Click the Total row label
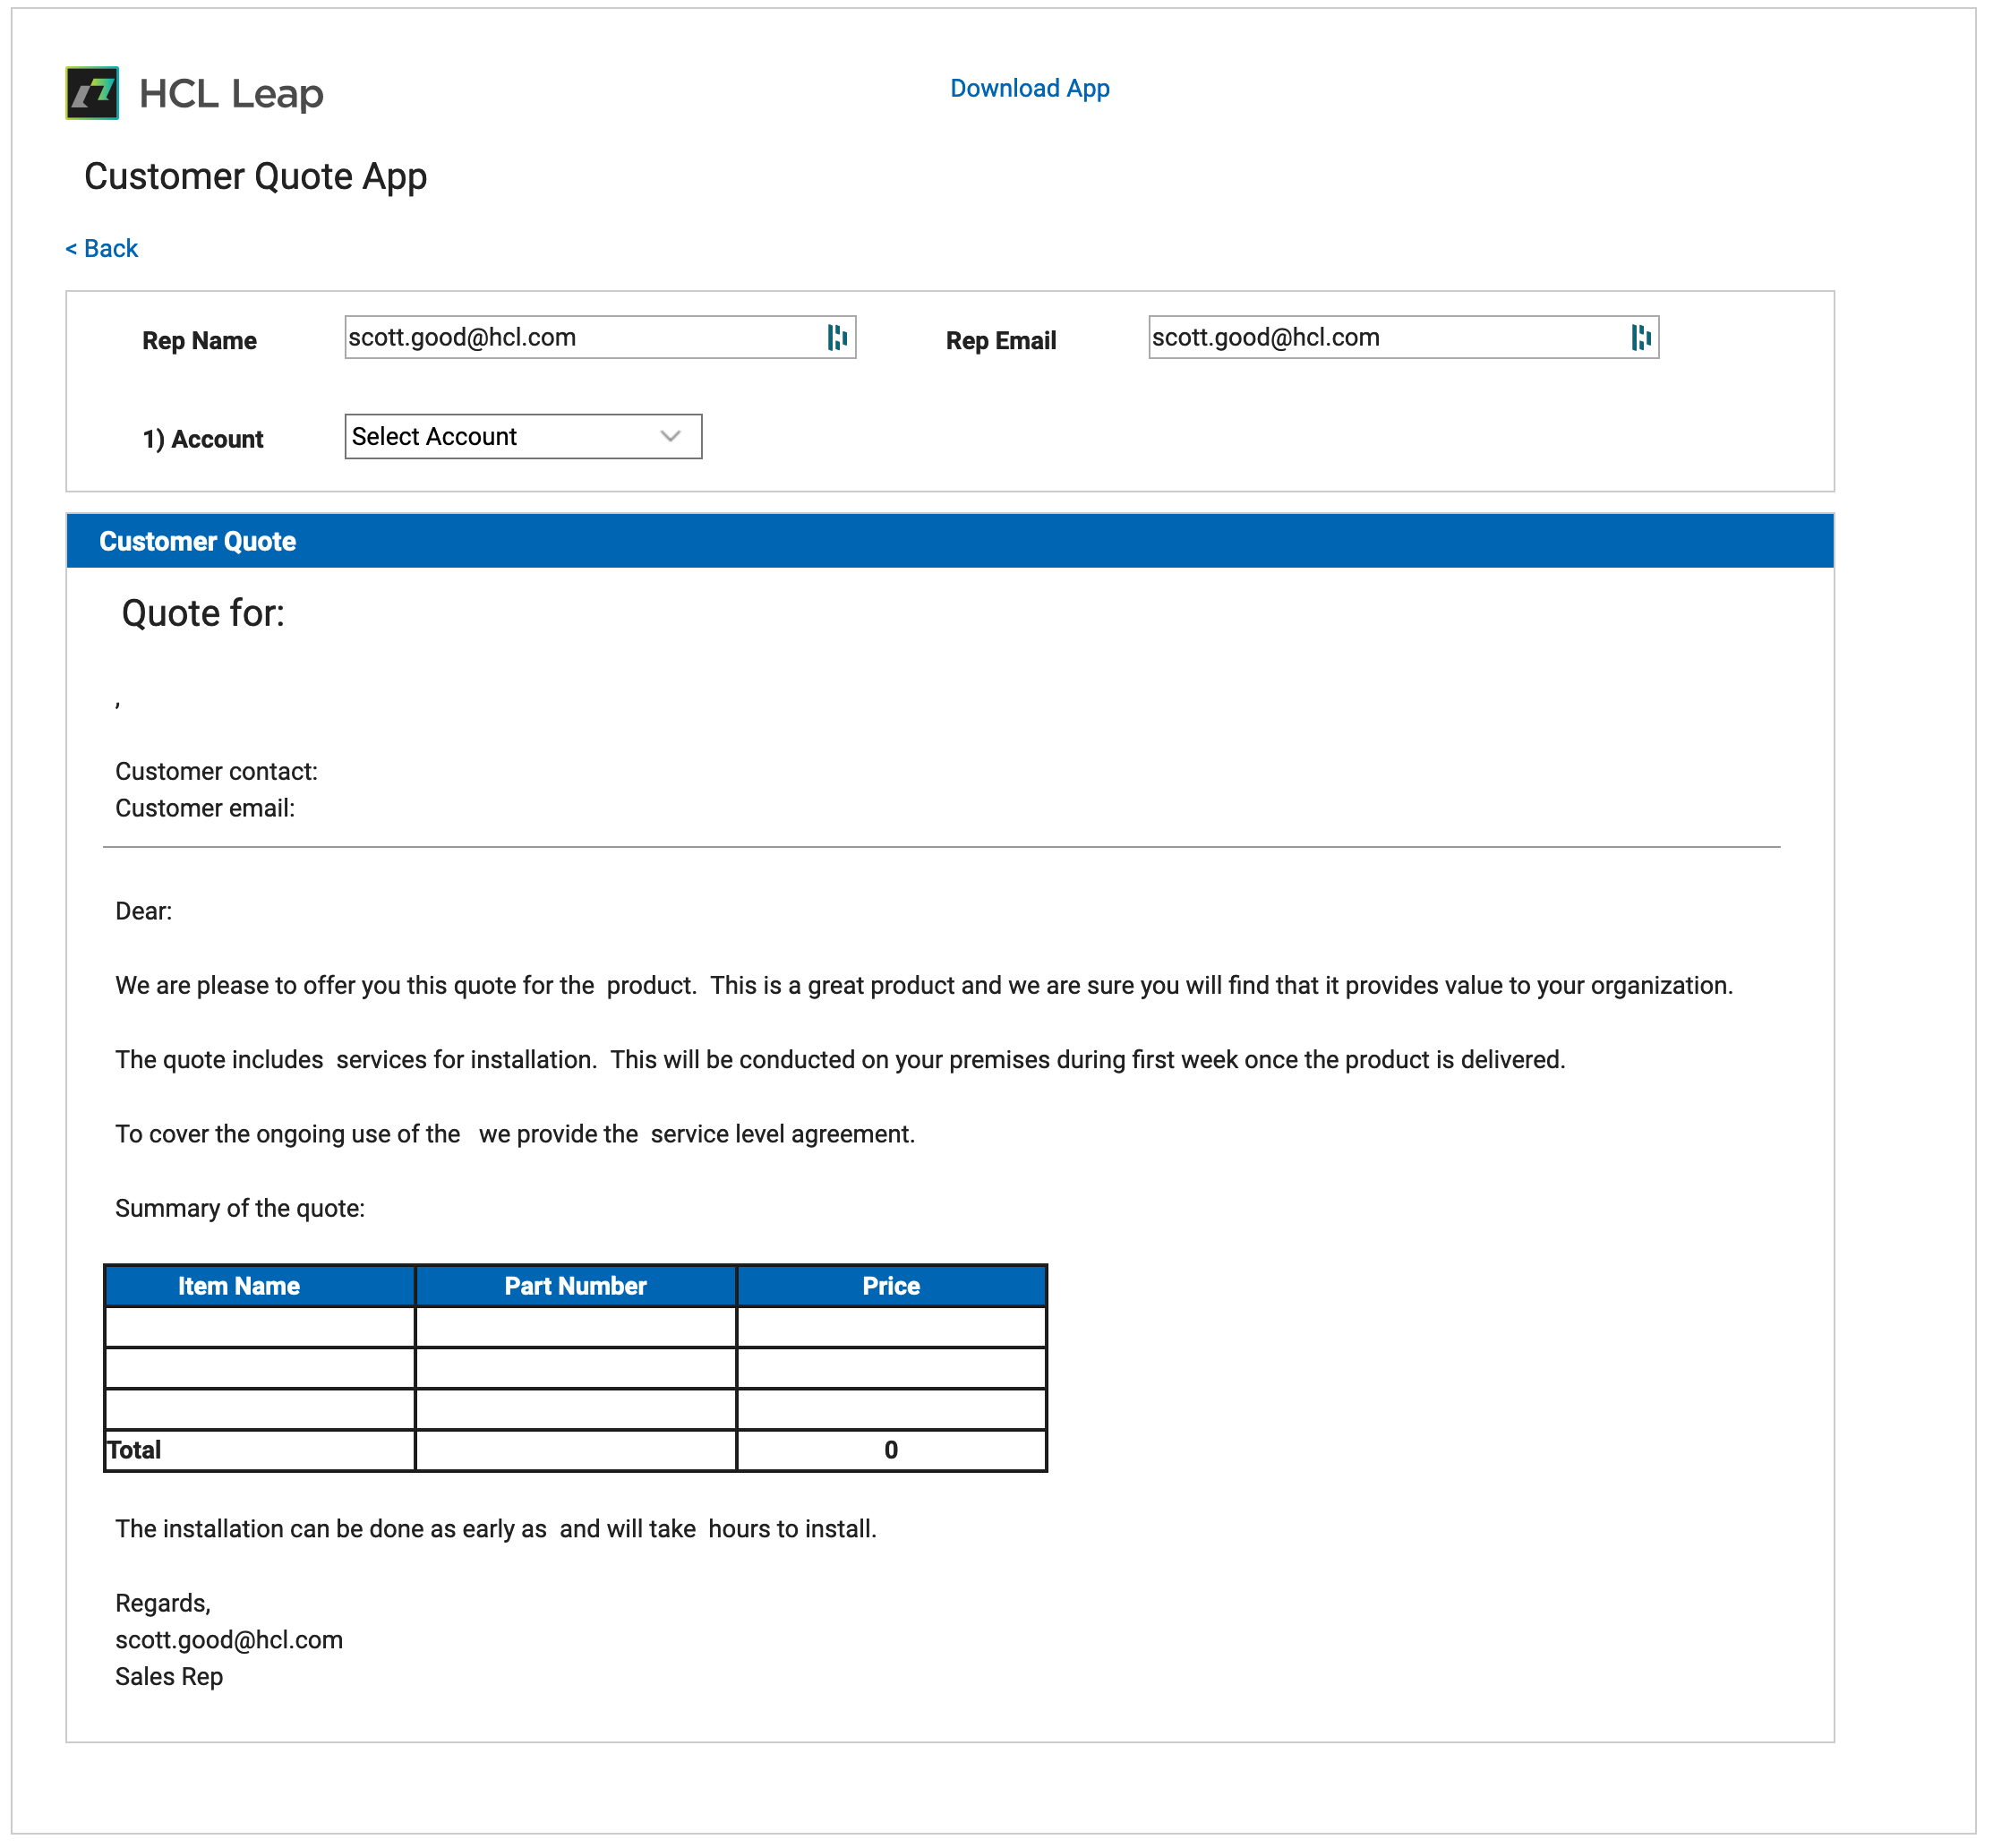The height and width of the screenshot is (1848, 1993). pos(134,1450)
